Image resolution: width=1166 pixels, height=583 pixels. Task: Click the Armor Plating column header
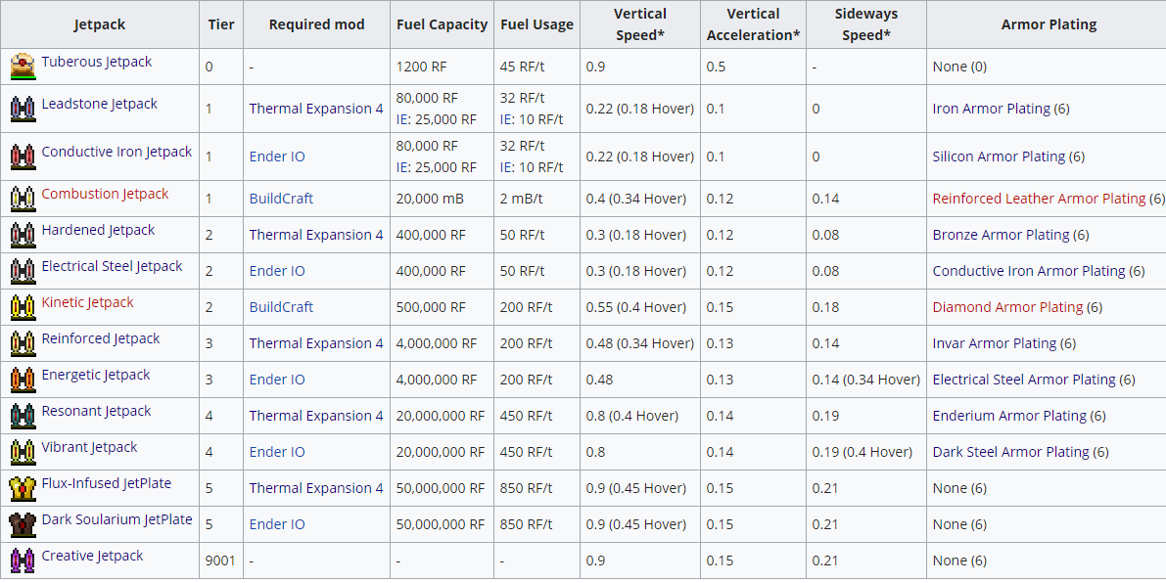pos(1049,24)
